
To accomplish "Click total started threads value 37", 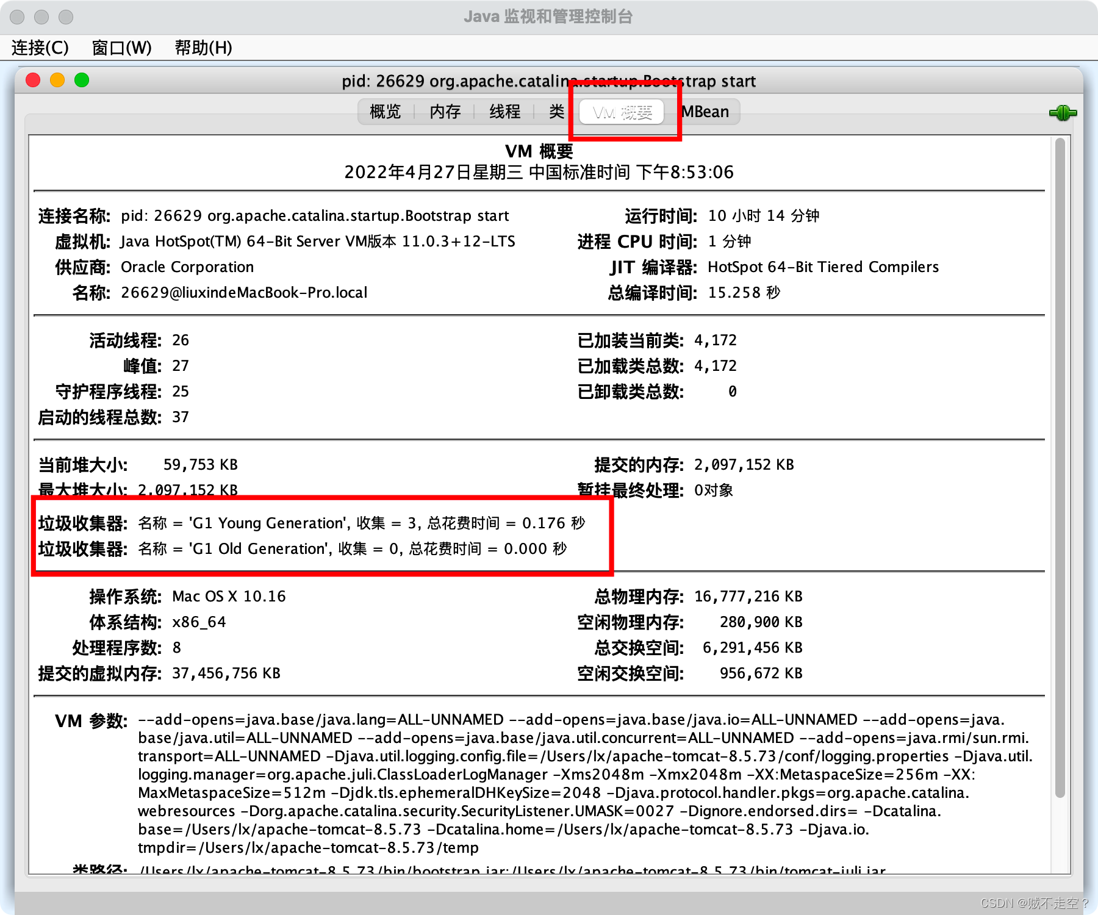I will point(181,417).
